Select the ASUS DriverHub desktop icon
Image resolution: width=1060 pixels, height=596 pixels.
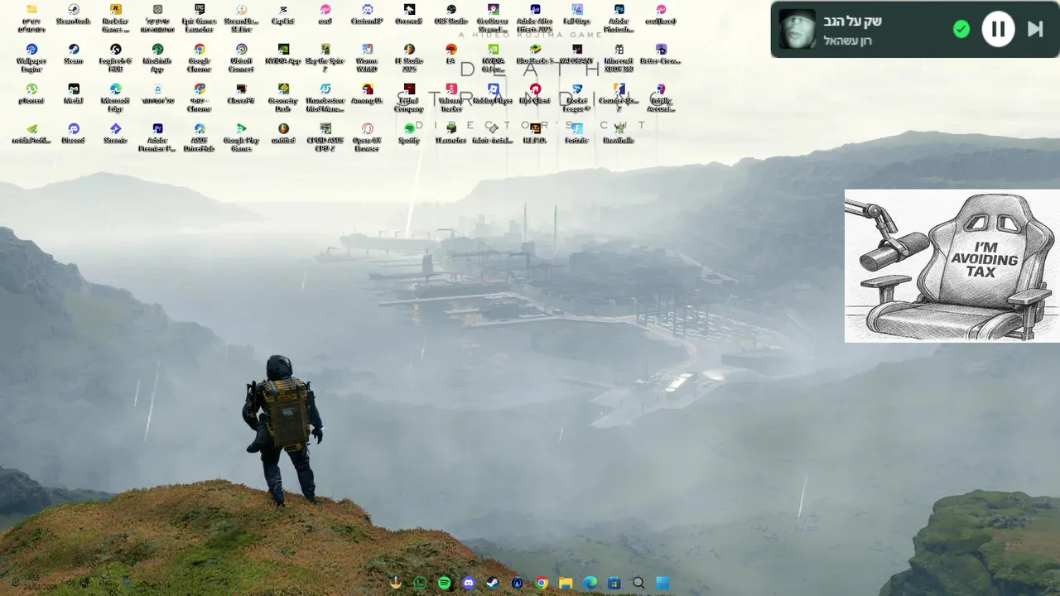pyautogui.click(x=200, y=135)
